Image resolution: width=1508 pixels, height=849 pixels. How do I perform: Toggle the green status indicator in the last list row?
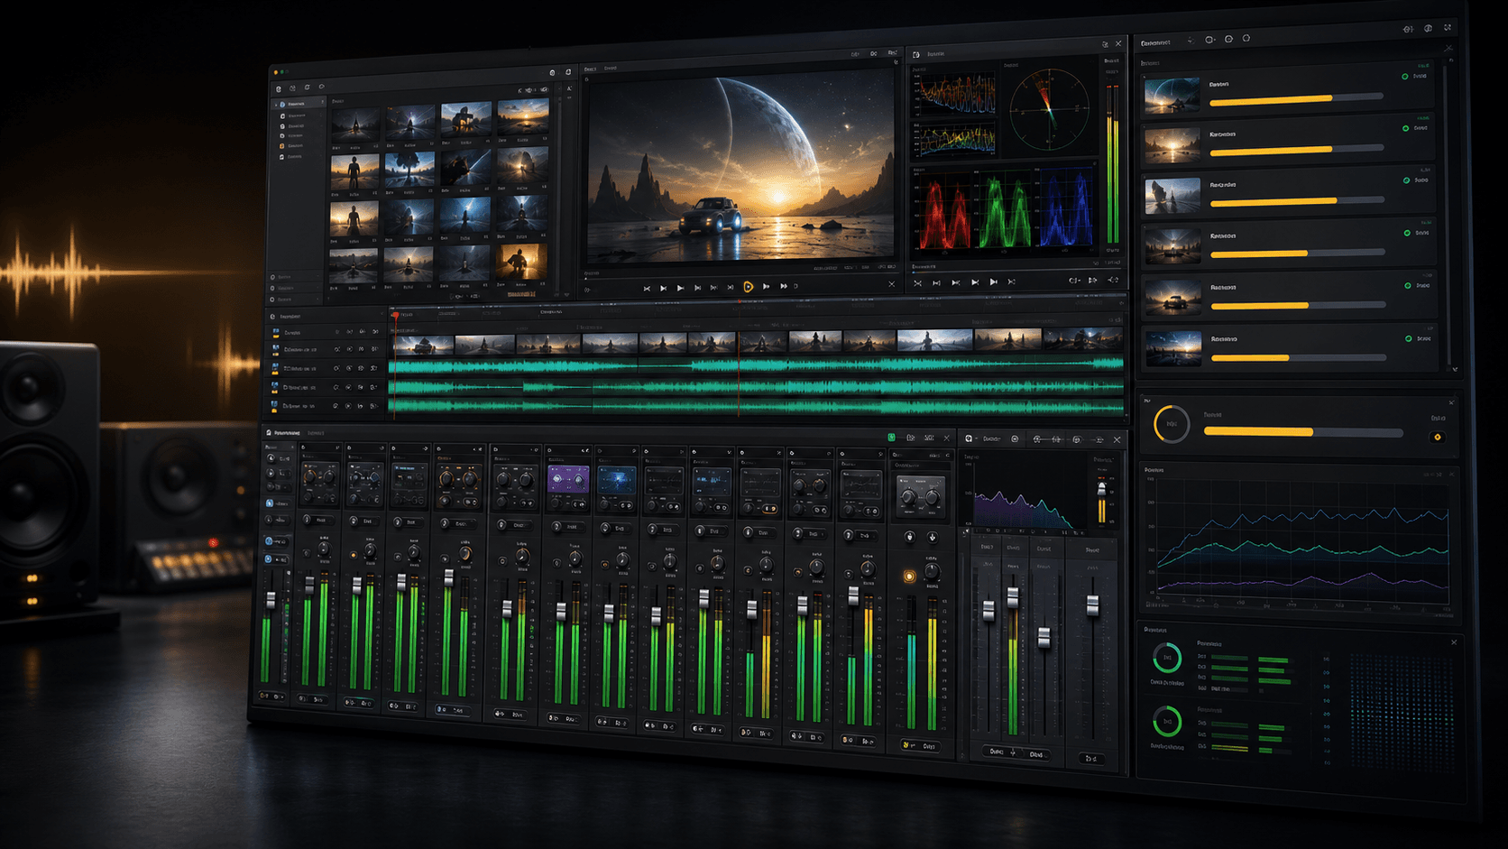tap(1408, 339)
